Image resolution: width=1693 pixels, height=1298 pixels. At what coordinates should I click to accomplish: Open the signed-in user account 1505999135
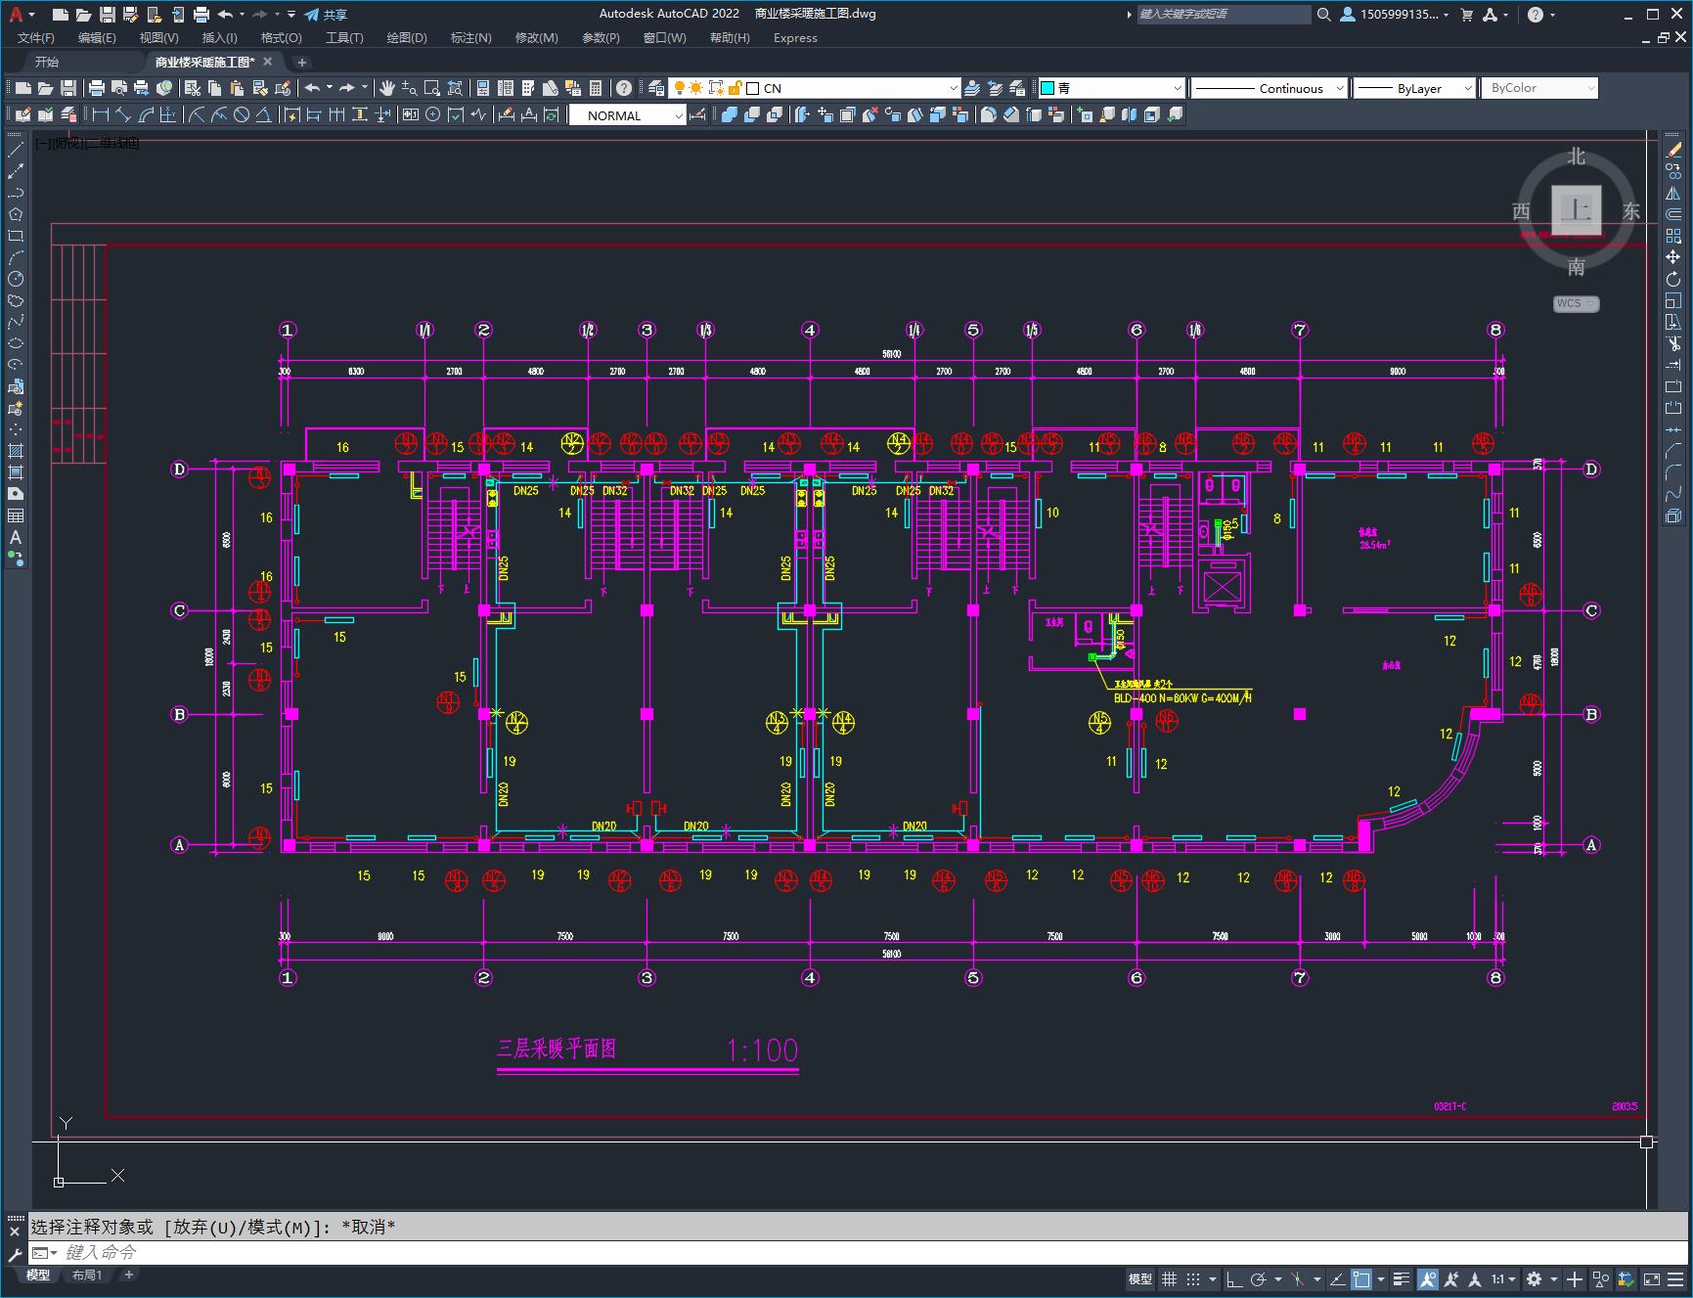click(x=1395, y=15)
